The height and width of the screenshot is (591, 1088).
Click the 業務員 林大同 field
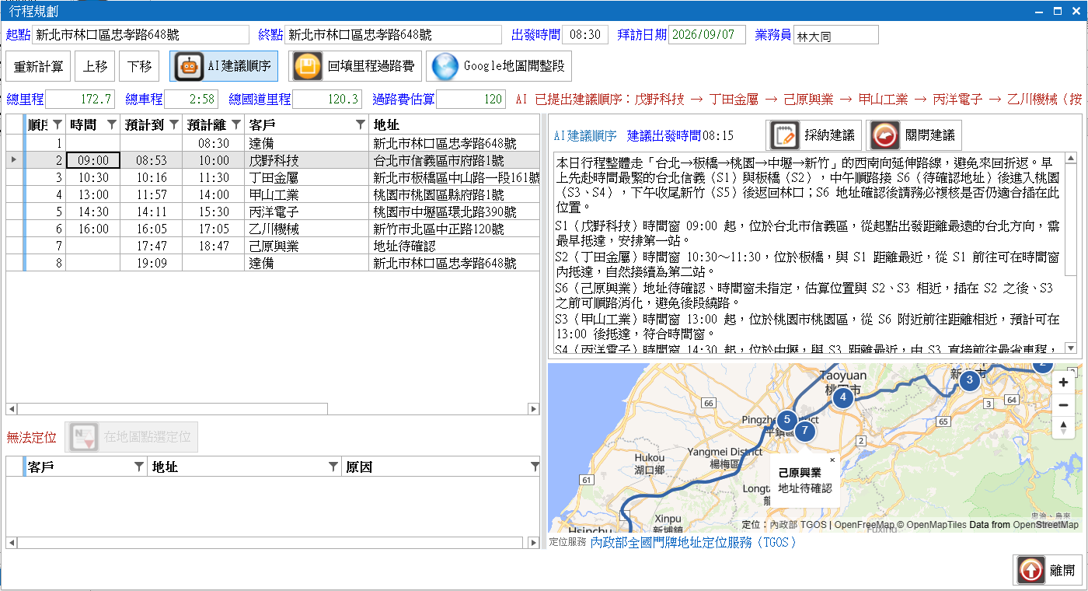tap(836, 34)
